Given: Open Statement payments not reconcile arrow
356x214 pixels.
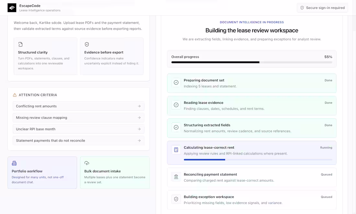Looking at the screenshot, I should click(139, 141).
